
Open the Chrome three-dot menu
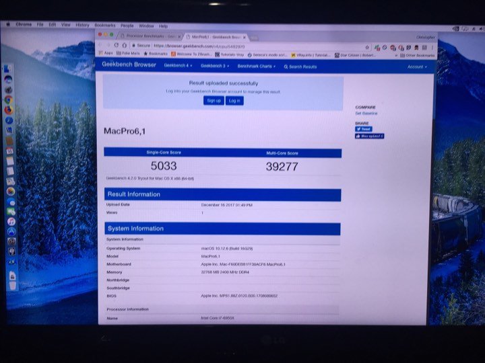[x=432, y=48]
